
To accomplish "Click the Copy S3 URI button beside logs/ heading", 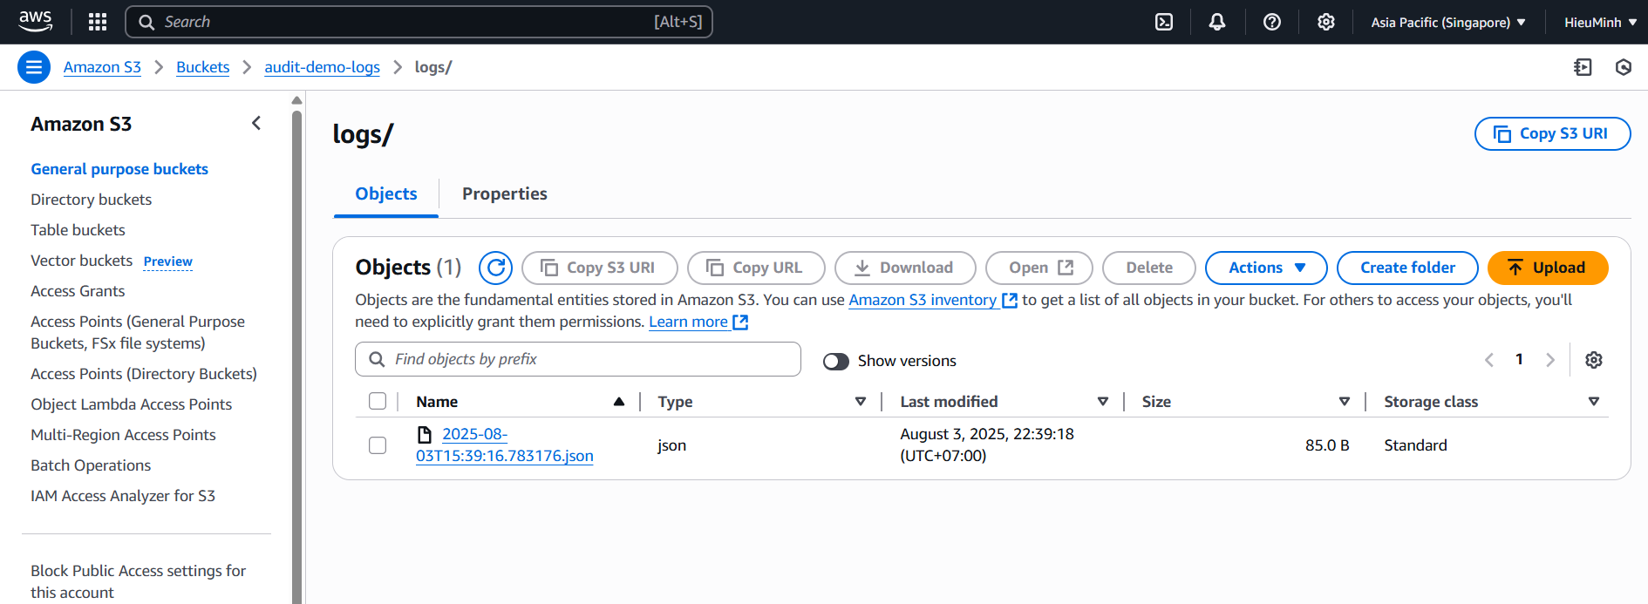I will coord(1552,133).
